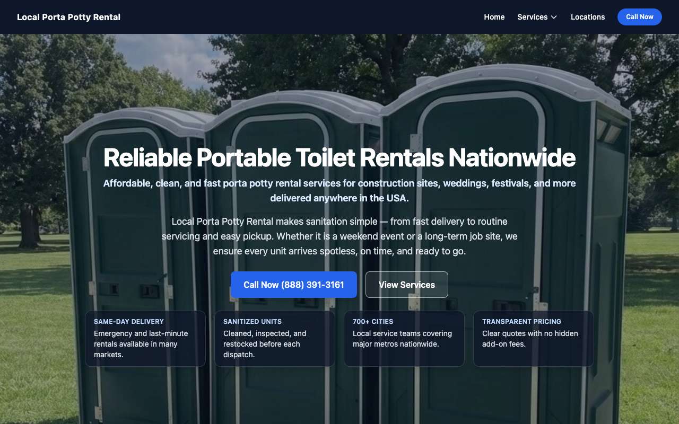The height and width of the screenshot is (424, 679).
Task: Select the Same-Day Delivery card heading
Action: [129, 321]
